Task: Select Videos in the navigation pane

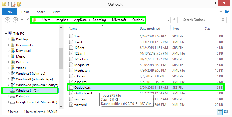Action: tap(21, 68)
